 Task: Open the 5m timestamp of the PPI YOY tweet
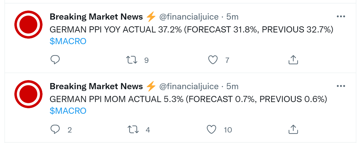tap(232, 17)
